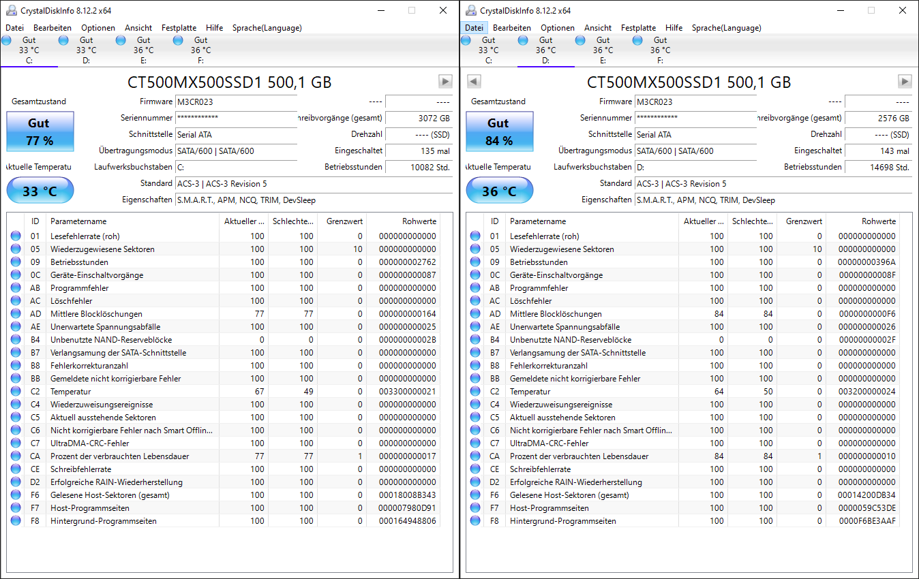
Task: Click the status orb for Lesefehlerrate in the left window
Action: [16, 236]
